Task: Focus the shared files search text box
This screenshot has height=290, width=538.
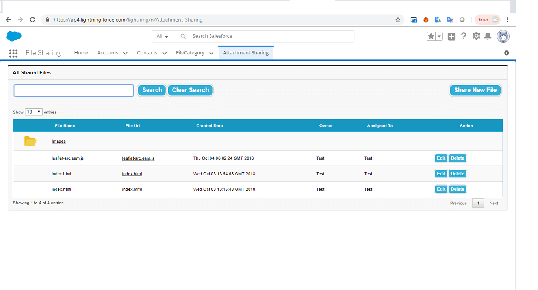Action: [x=74, y=90]
